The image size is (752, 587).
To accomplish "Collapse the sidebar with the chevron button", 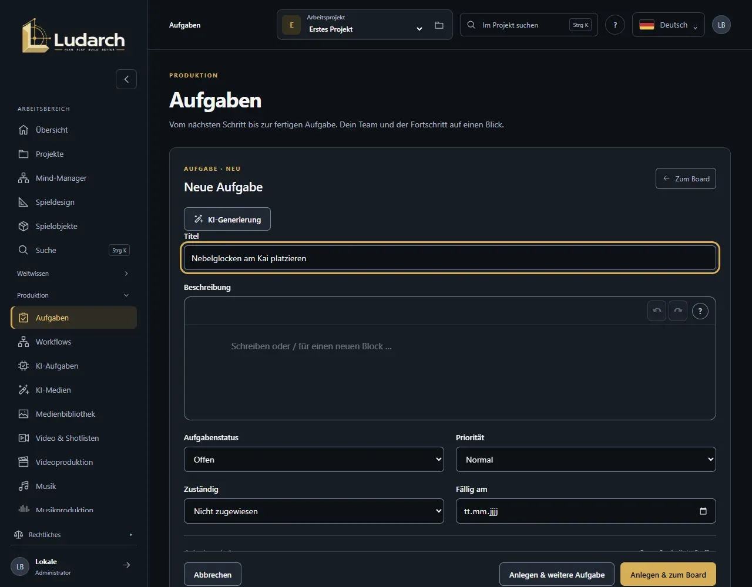I will coord(126,79).
